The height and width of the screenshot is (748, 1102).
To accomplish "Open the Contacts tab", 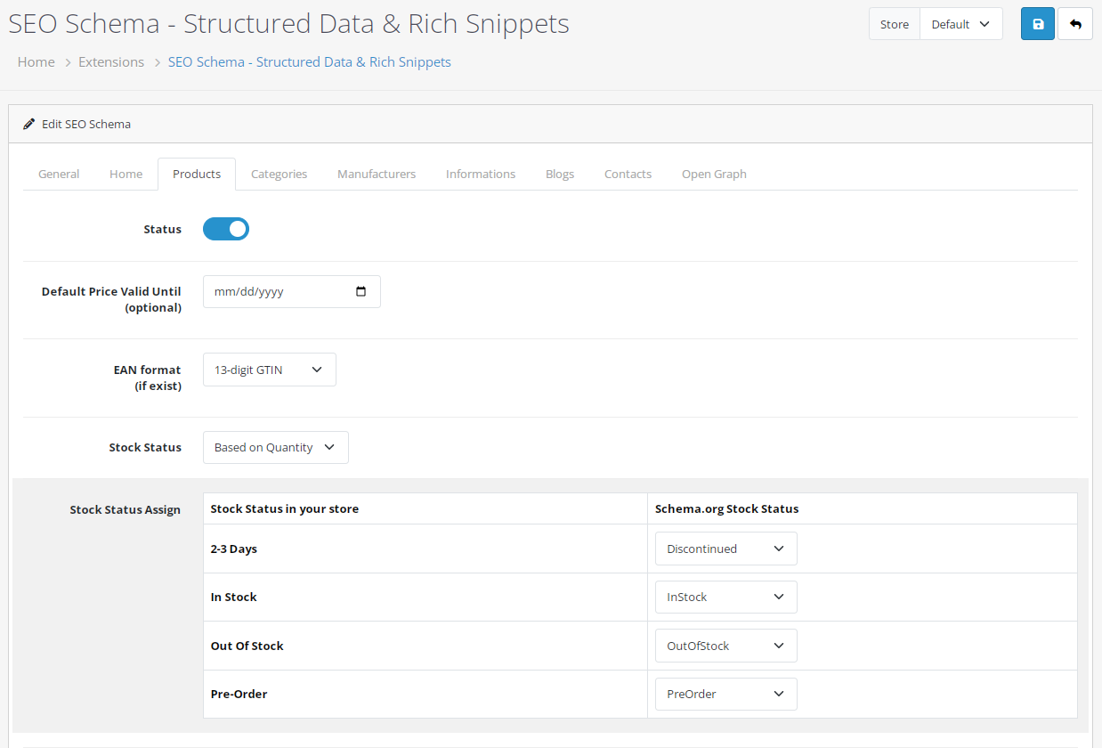I will tap(628, 174).
